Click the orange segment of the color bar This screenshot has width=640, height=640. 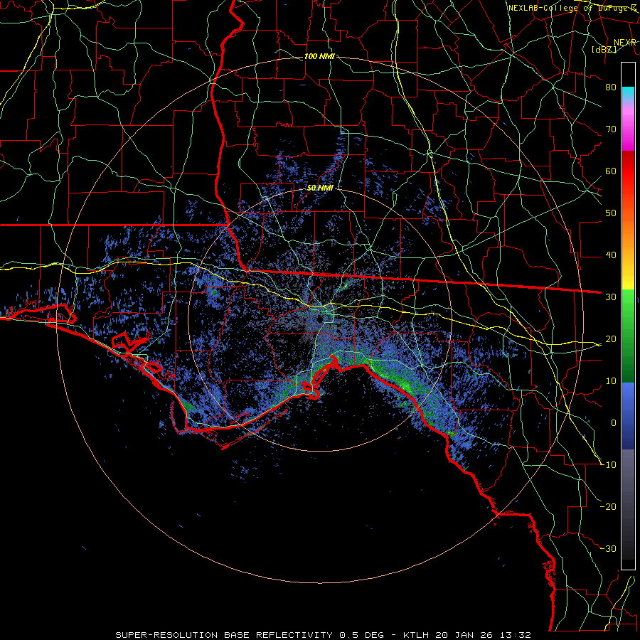[628, 235]
